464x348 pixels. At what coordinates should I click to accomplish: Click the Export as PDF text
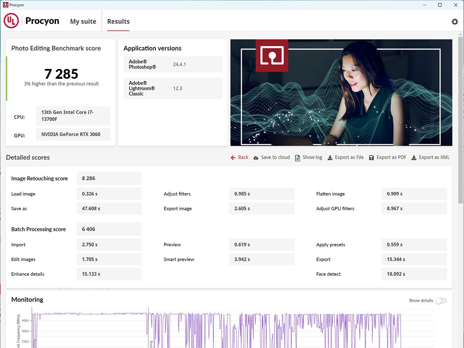tap(391, 158)
